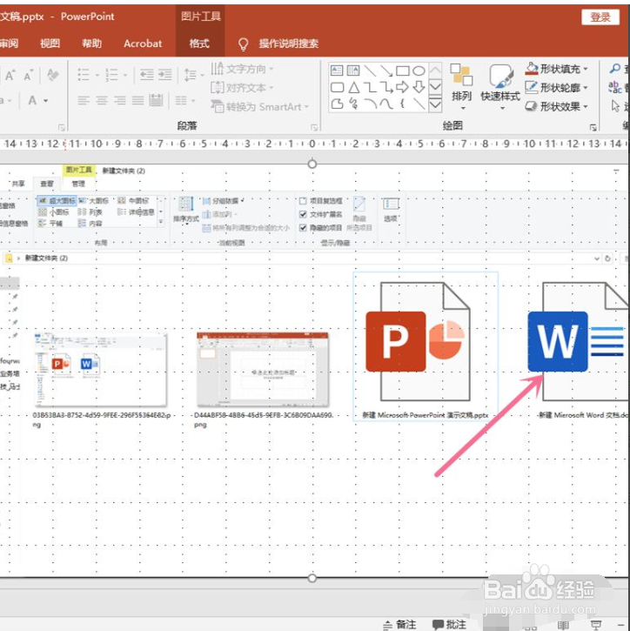Click the 登录 sign-in button
This screenshot has width=630, height=631.
[x=600, y=17]
